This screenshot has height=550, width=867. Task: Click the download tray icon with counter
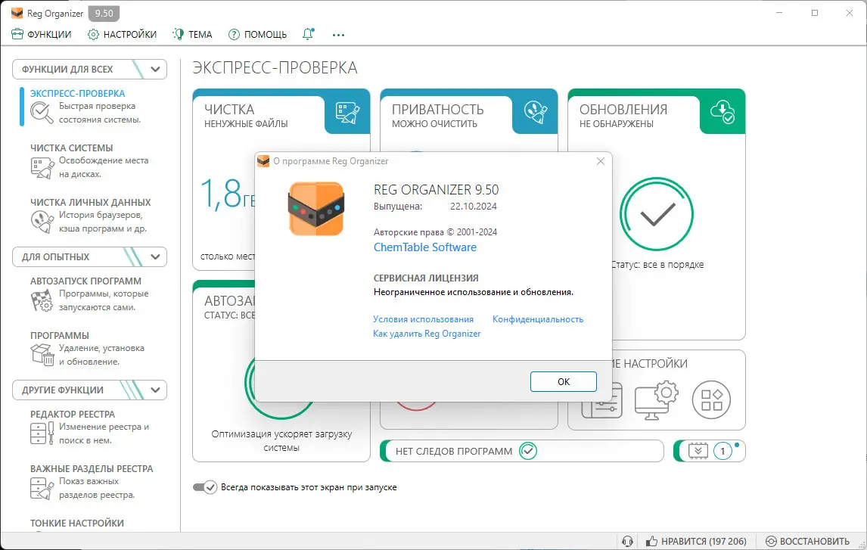point(698,451)
